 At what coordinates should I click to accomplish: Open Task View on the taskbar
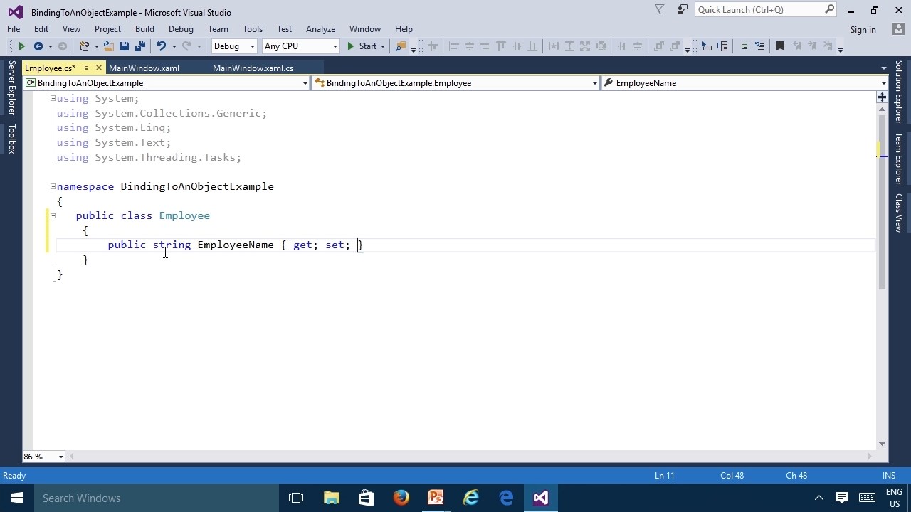click(x=296, y=498)
